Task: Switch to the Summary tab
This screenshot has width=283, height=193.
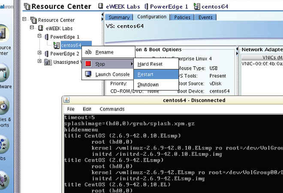Action: tap(119, 18)
